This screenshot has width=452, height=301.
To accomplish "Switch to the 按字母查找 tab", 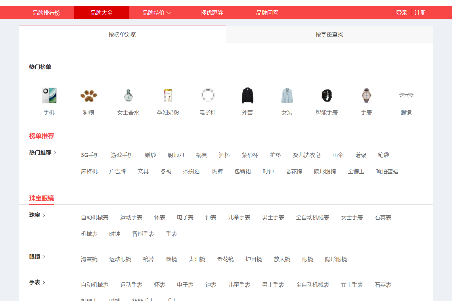I will (329, 34).
